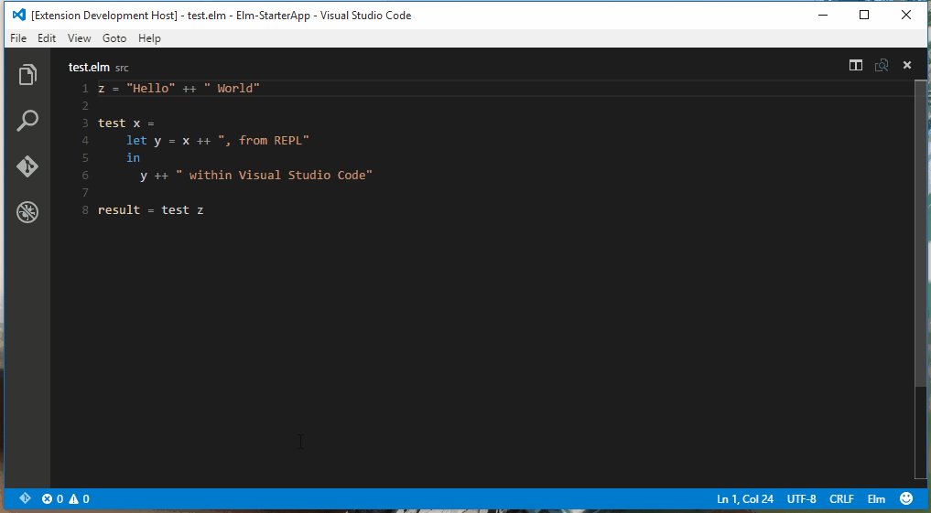The width and height of the screenshot is (931, 513).
Task: Click the " within Visual Studio Code" string
Action: click(x=275, y=176)
